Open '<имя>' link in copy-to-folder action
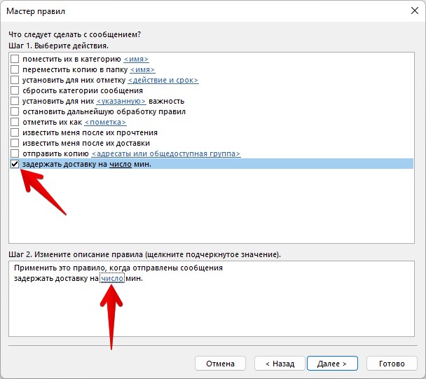This screenshot has height=379, width=426. 143,69
